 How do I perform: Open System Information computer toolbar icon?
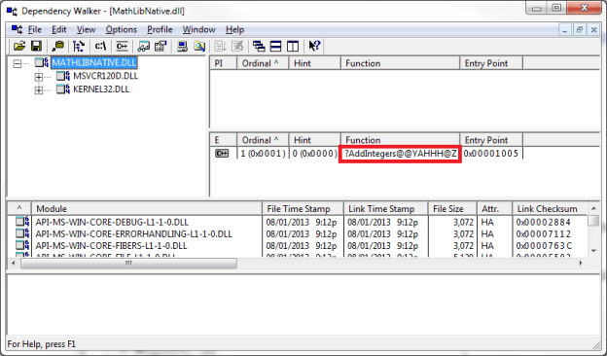(x=182, y=47)
